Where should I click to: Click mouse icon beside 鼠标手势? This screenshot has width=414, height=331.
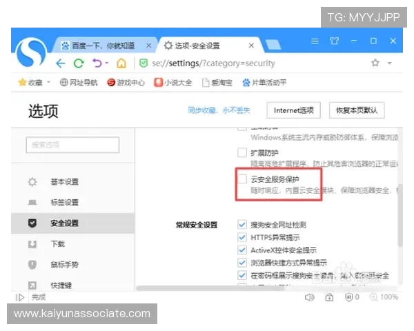pyautogui.click(x=32, y=265)
